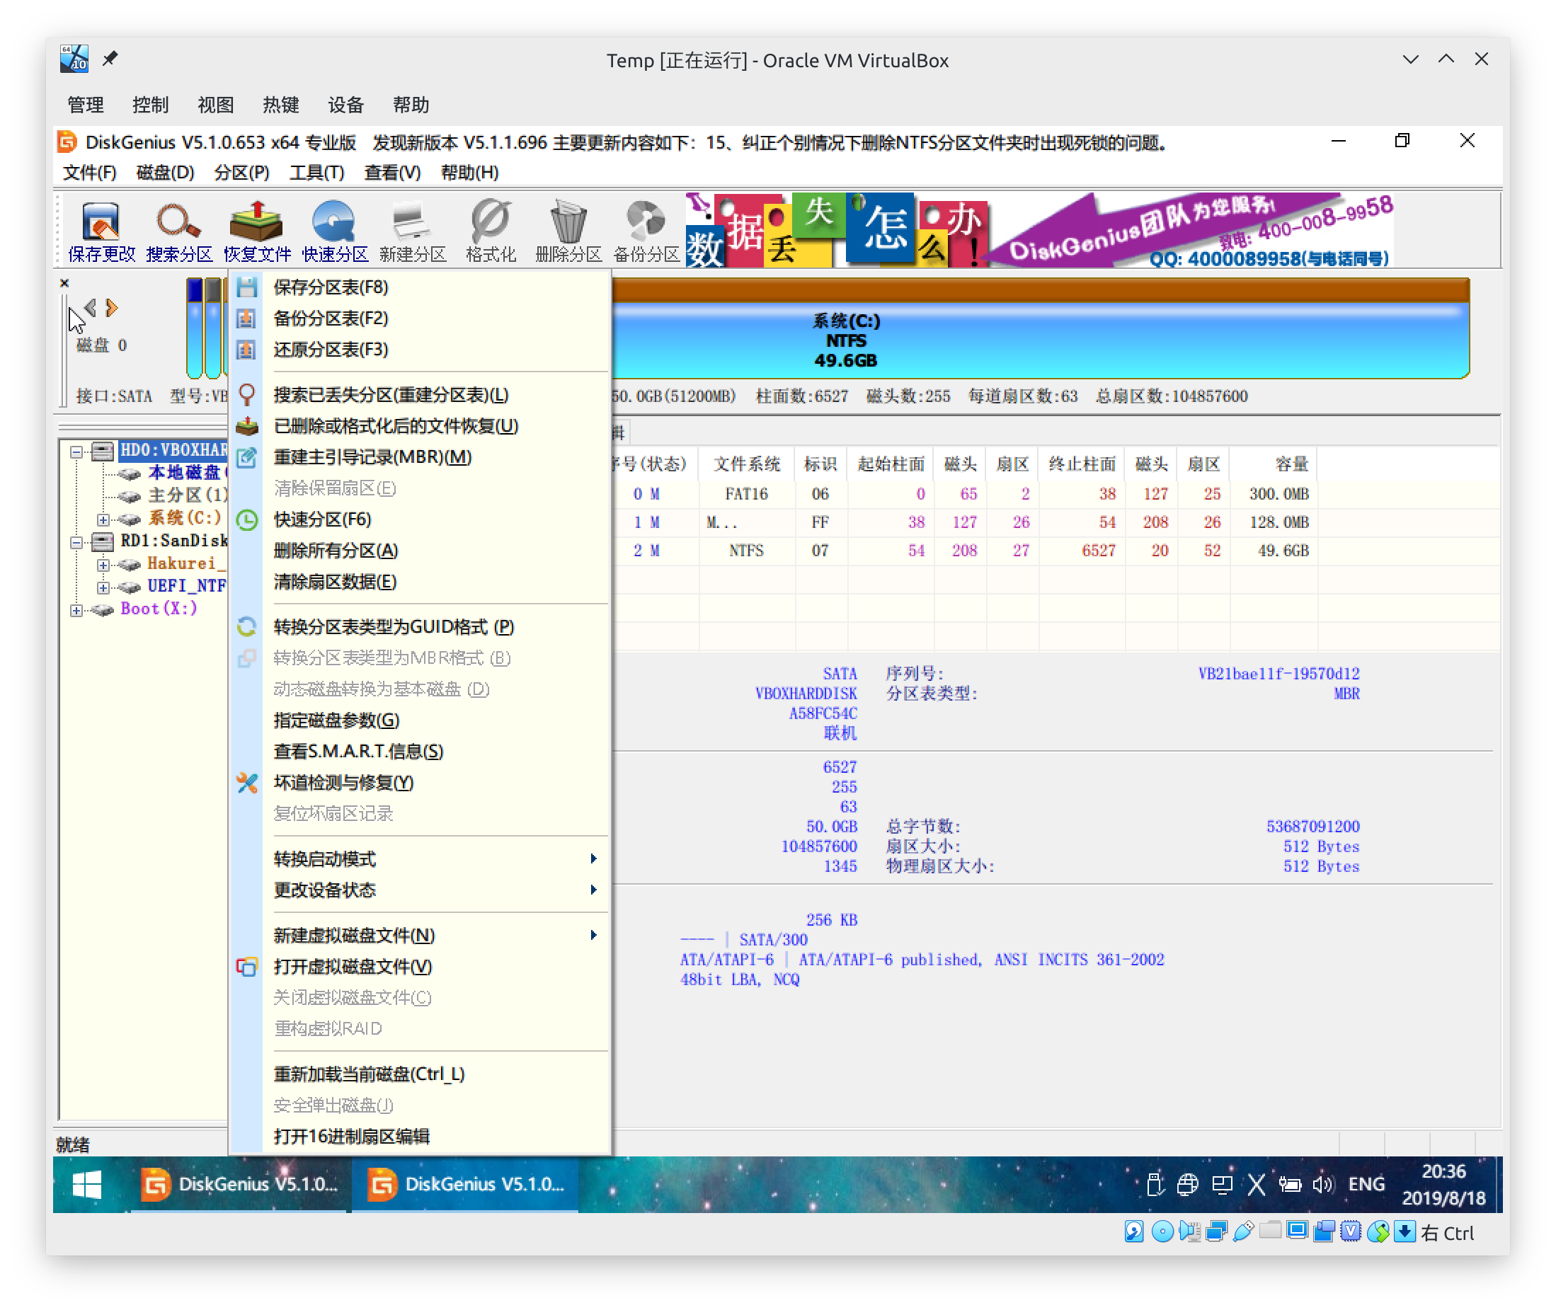Choose 快速分区(F6) menu entry
This screenshot has width=1556, height=1310.
pos(420,519)
